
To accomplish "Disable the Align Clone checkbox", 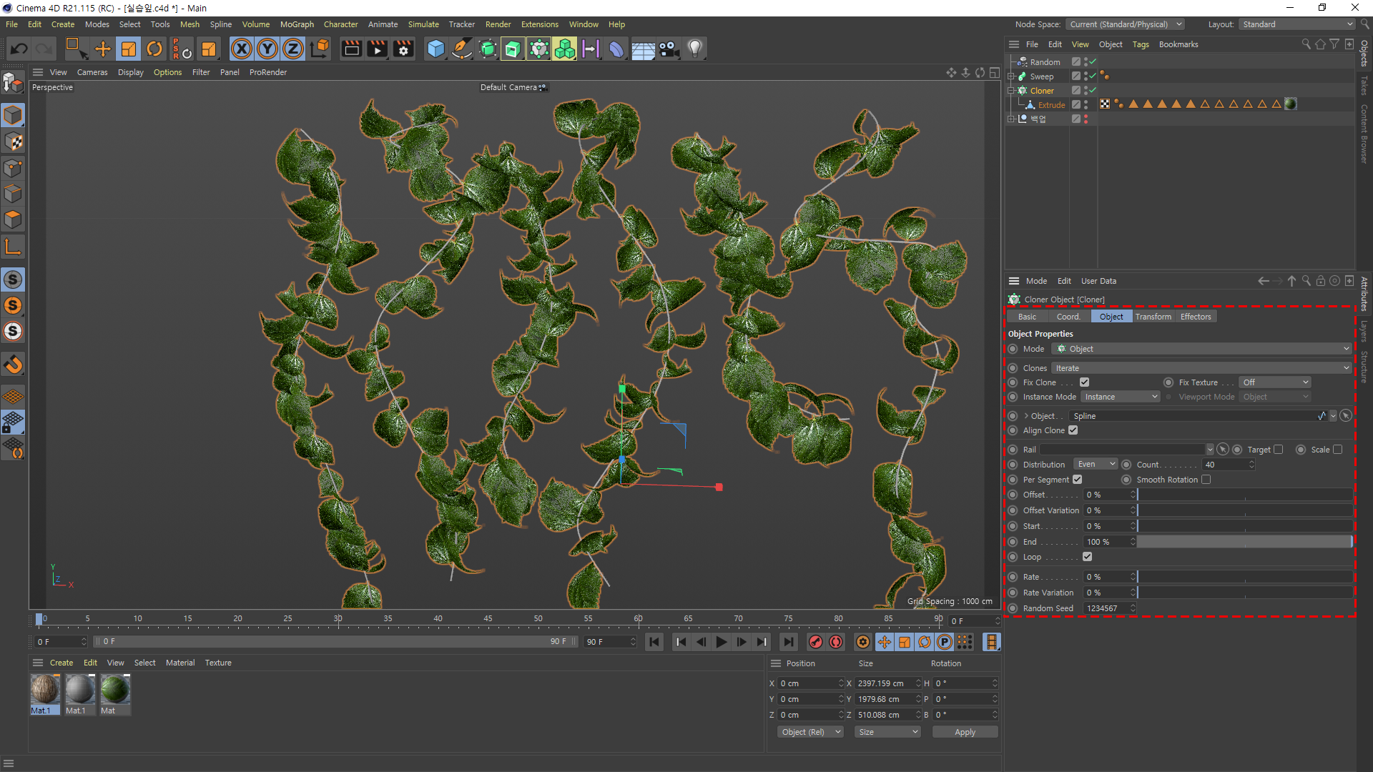I will pos(1073,430).
